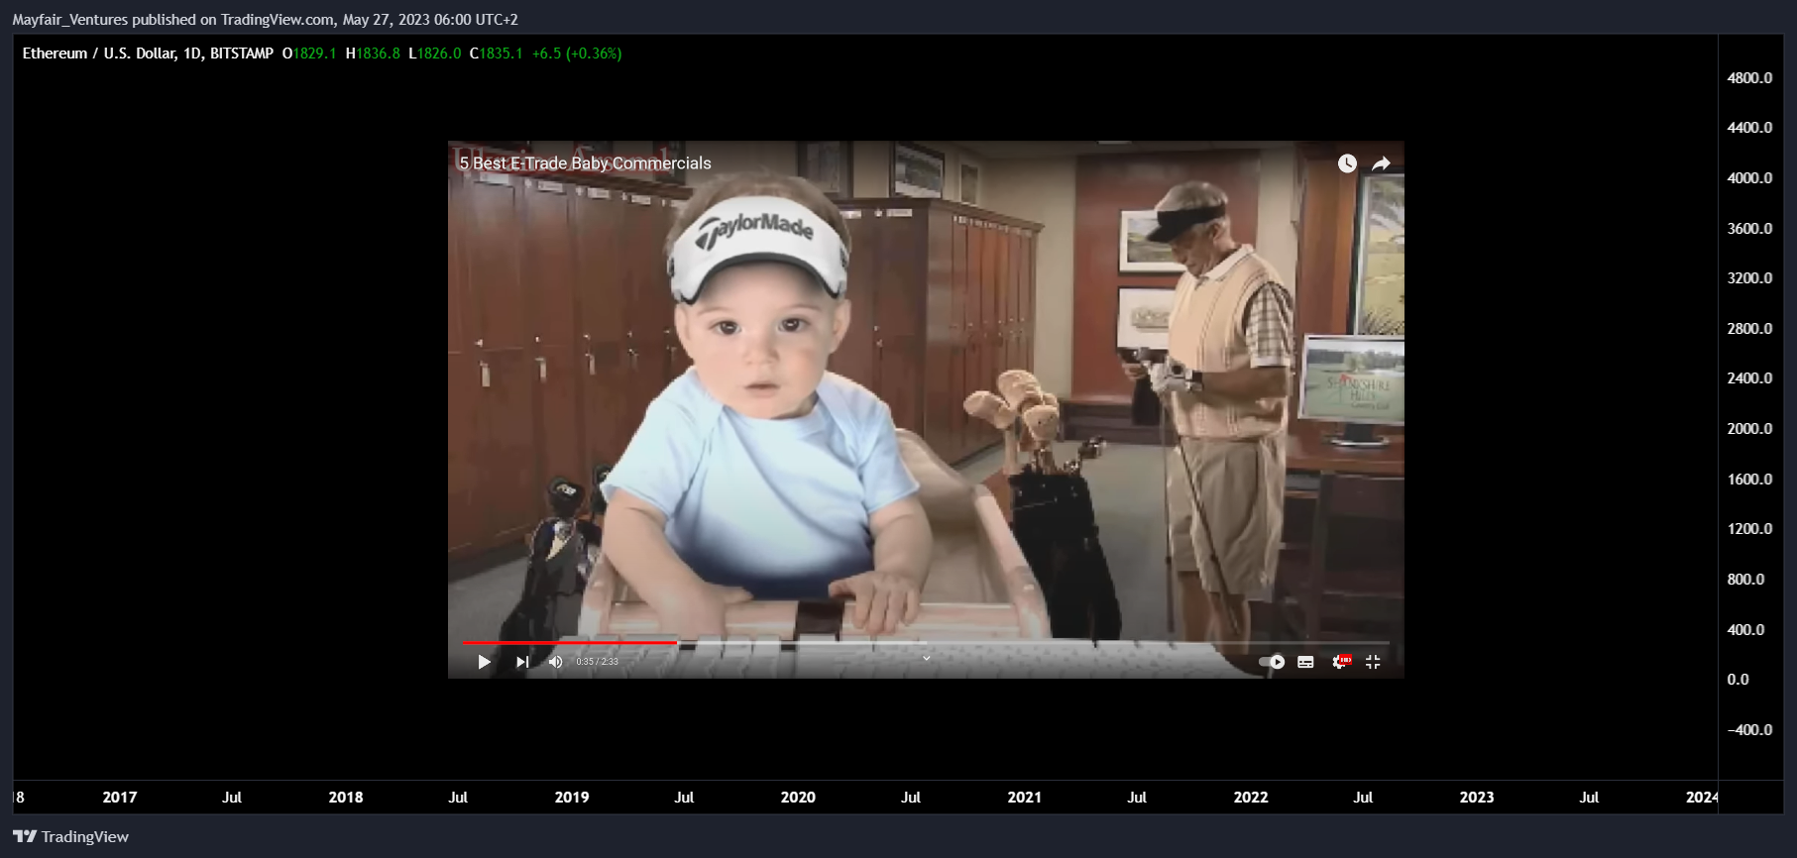
Task: Toggle the autoplay switch
Action: [1272, 662]
